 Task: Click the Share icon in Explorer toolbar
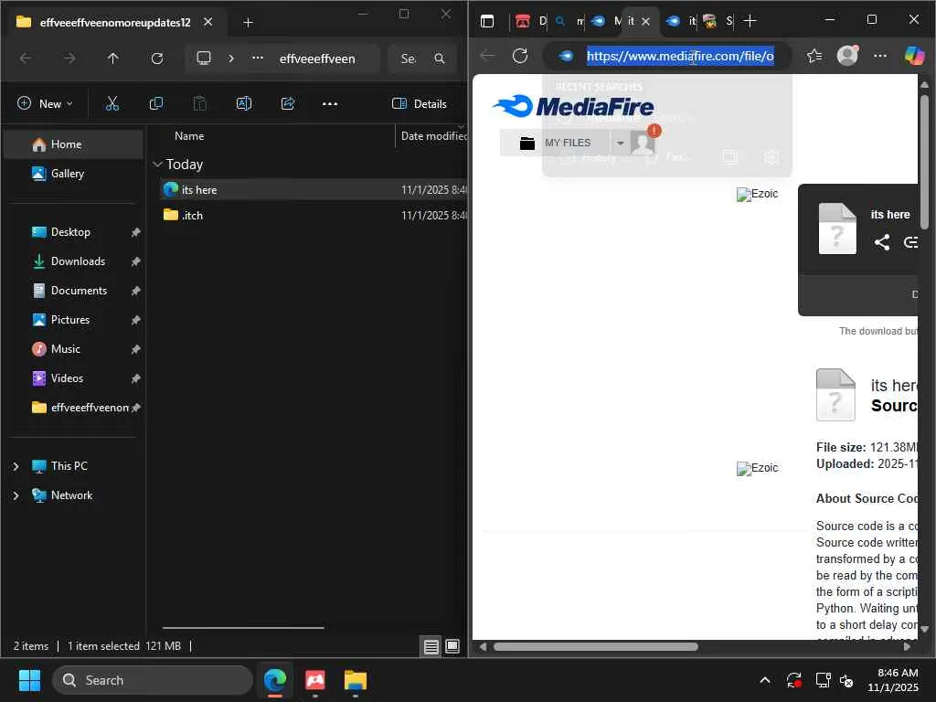pyautogui.click(x=288, y=104)
